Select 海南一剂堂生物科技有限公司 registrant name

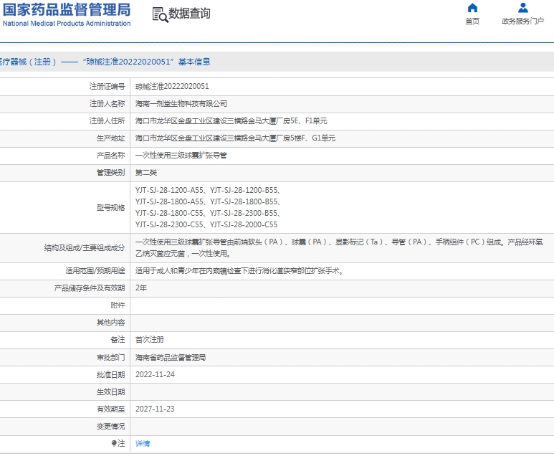[181, 103]
